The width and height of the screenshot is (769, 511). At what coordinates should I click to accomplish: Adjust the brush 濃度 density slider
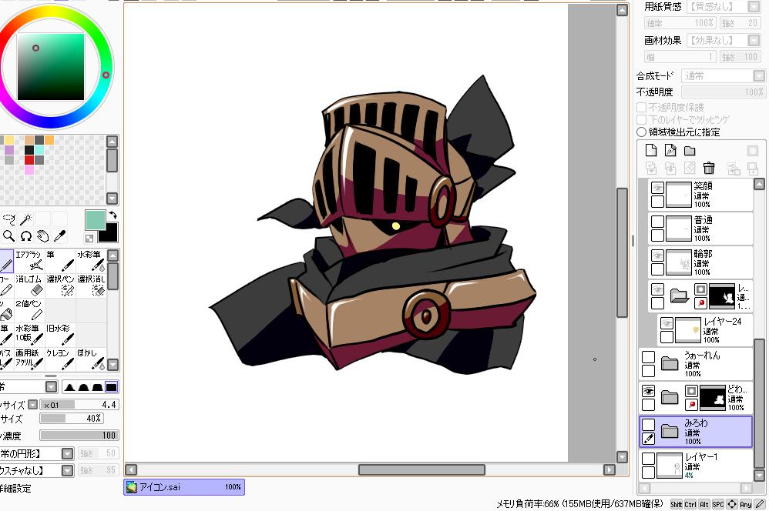(79, 435)
